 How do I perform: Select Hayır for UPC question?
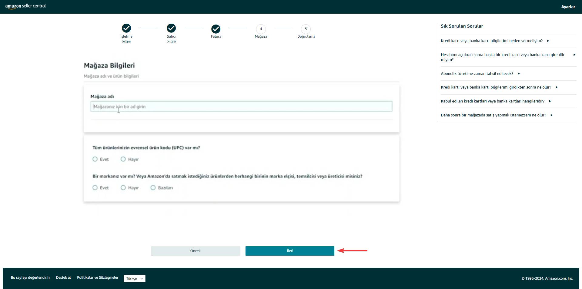pyautogui.click(x=123, y=159)
